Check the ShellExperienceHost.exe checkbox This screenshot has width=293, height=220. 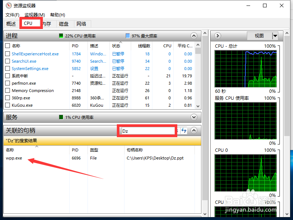pos(7,54)
